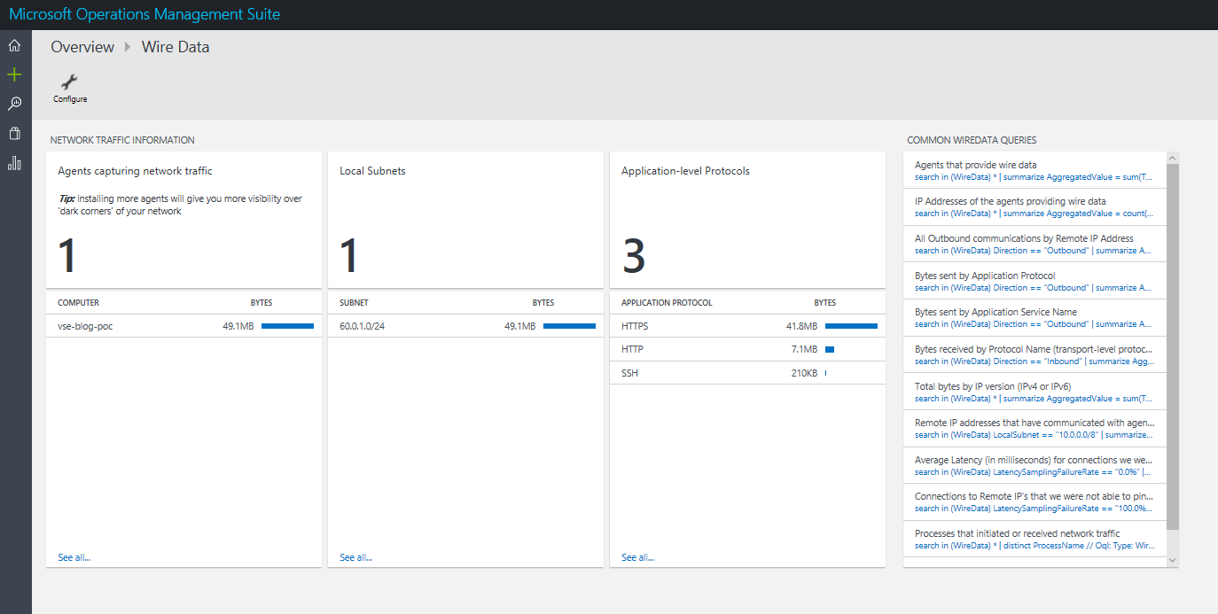Click the SUBNET column header
This screenshot has height=614, width=1218.
pos(354,303)
